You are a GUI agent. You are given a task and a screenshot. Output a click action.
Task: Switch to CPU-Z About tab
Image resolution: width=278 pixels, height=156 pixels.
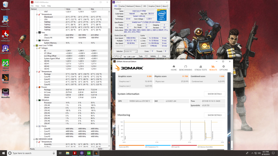[165, 6]
